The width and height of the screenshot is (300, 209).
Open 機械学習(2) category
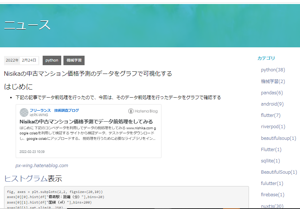click(x=273, y=82)
